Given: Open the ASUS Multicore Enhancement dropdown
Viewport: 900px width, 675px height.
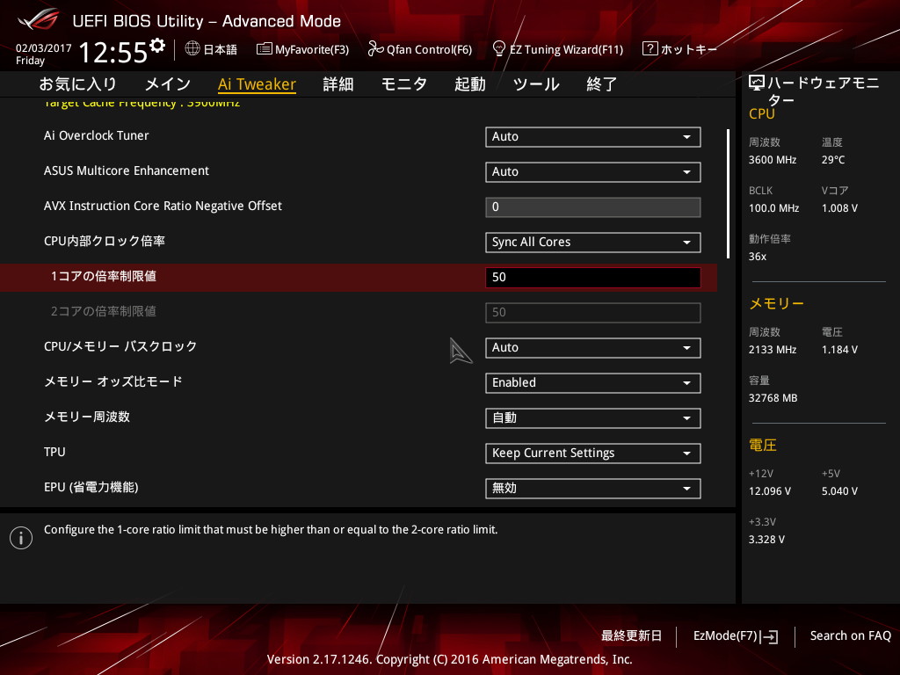Looking at the screenshot, I should coord(593,172).
